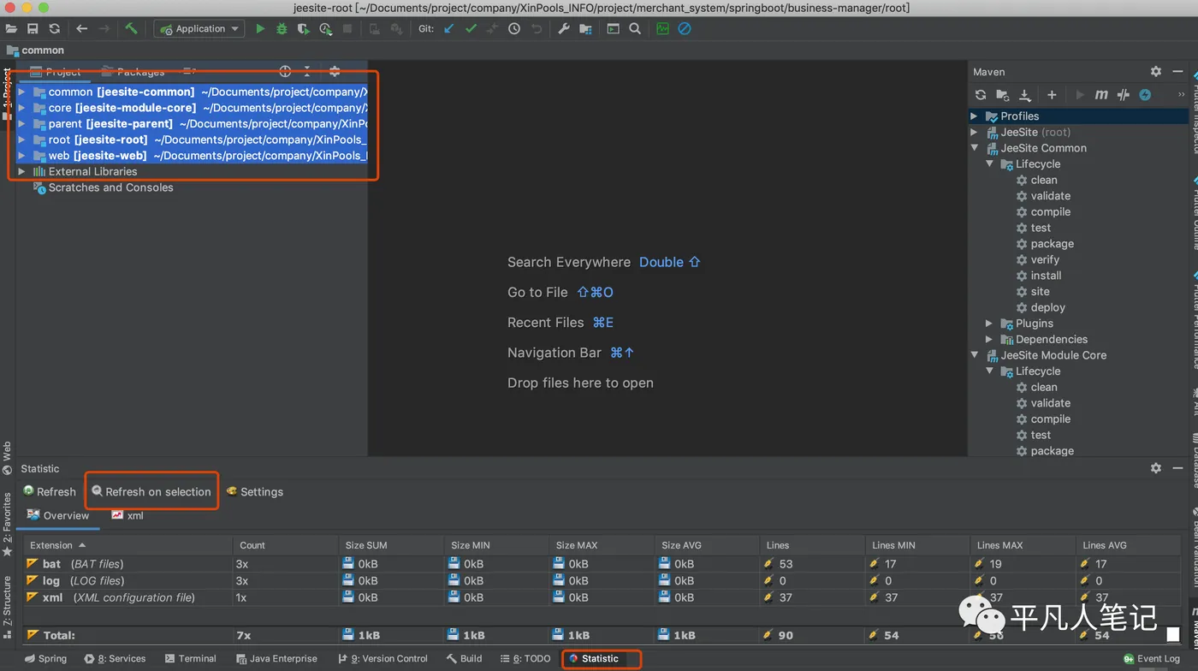Click the Build project hammer icon
This screenshot has height=671, width=1198.
(131, 29)
